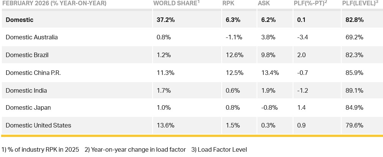
Task: Click the Load Factor Level footnote
Action: click(x=219, y=149)
